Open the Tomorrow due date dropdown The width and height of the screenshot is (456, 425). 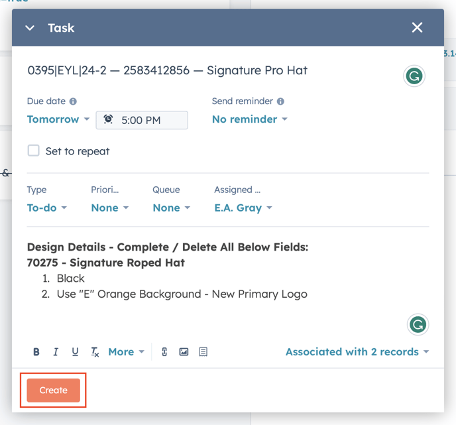coord(58,119)
